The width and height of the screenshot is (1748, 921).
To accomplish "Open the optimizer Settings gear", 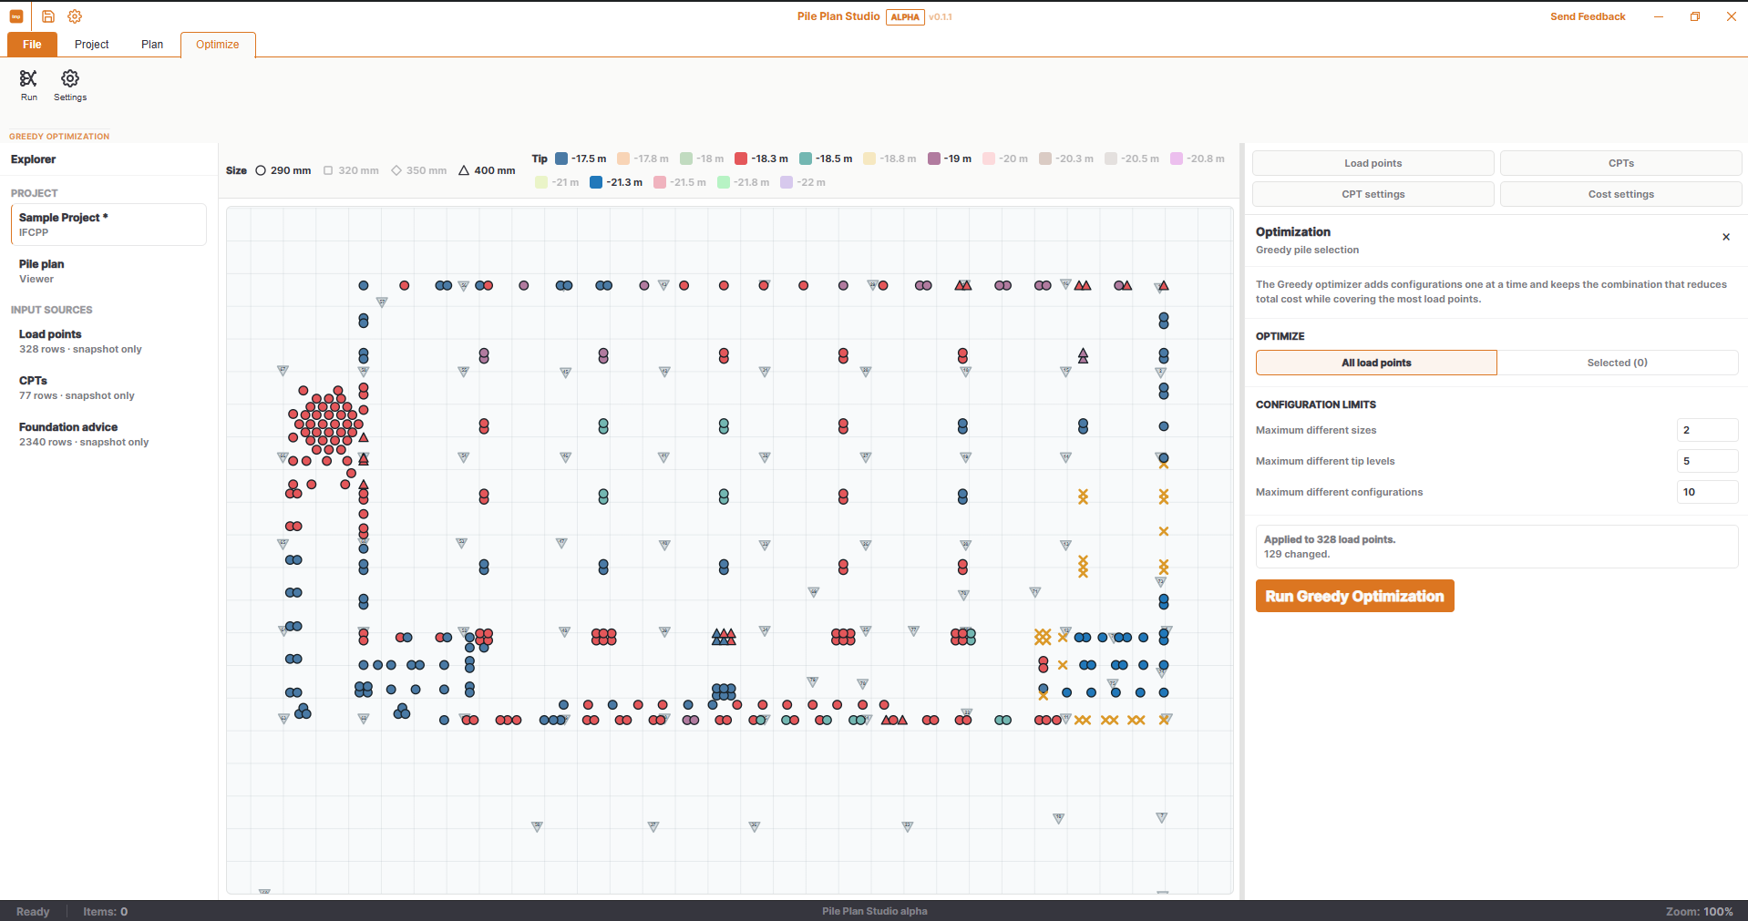I will [70, 85].
